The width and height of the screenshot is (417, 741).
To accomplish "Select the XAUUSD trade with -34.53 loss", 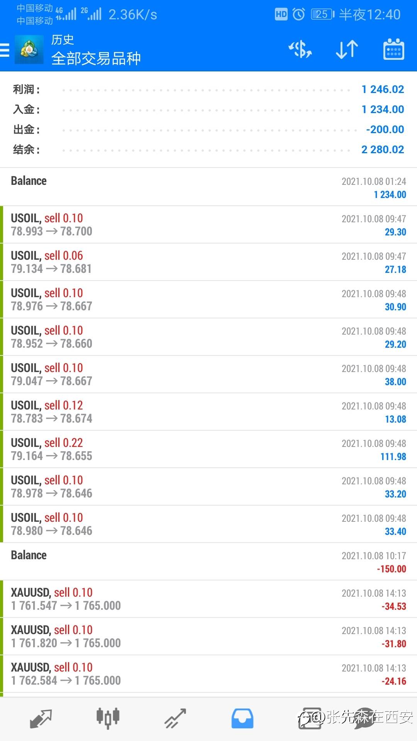I will click(x=208, y=599).
